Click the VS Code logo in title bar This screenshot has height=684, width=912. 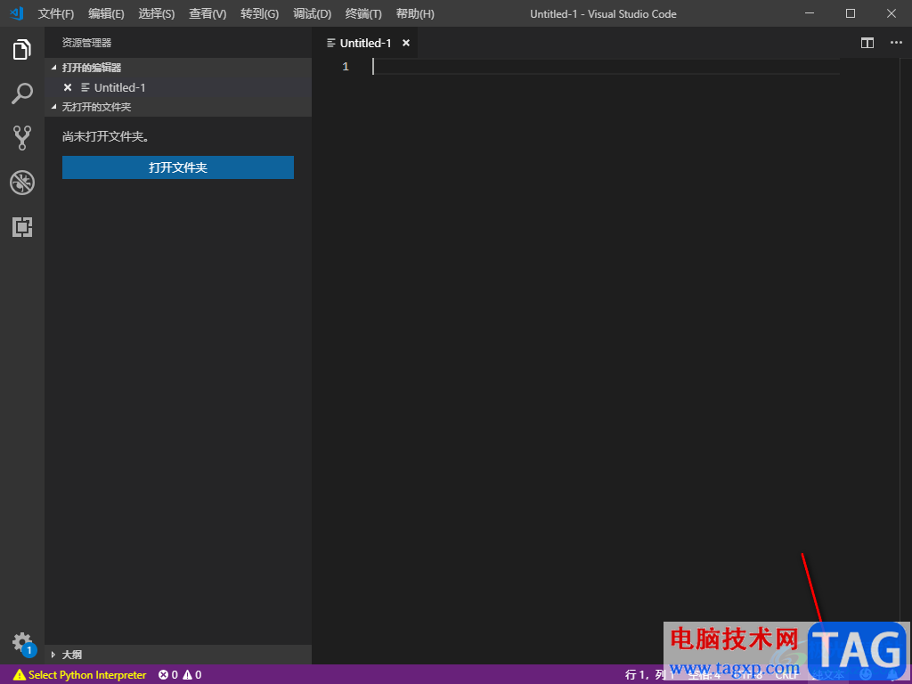[16, 13]
